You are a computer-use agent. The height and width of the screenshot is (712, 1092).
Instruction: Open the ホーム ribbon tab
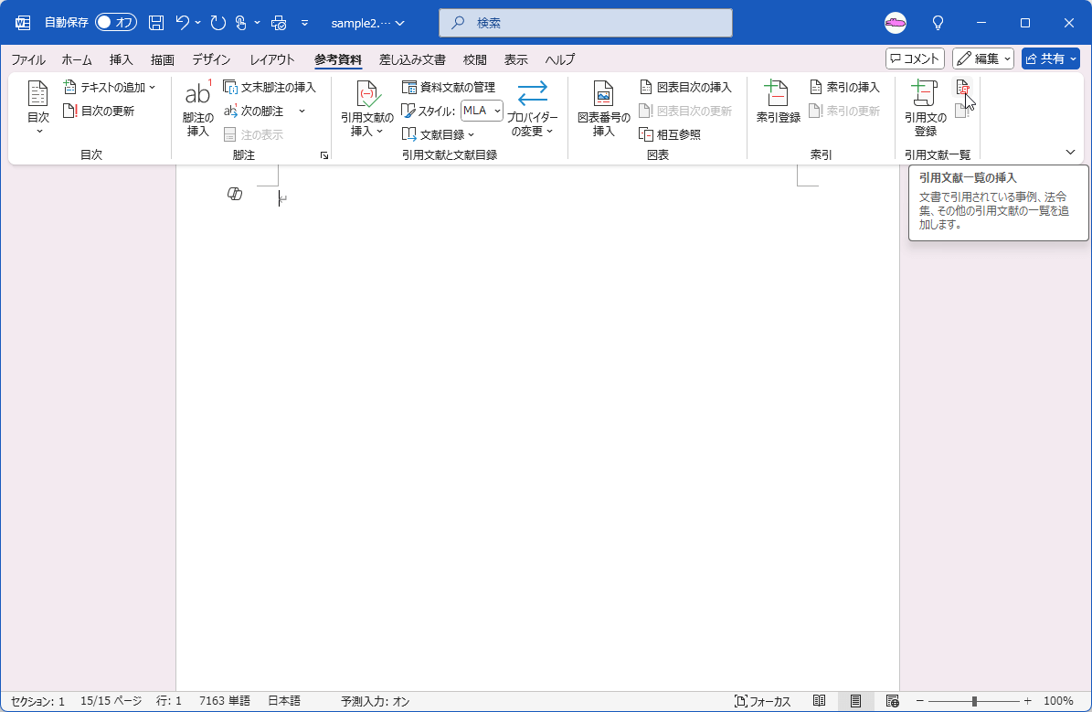[x=77, y=59]
